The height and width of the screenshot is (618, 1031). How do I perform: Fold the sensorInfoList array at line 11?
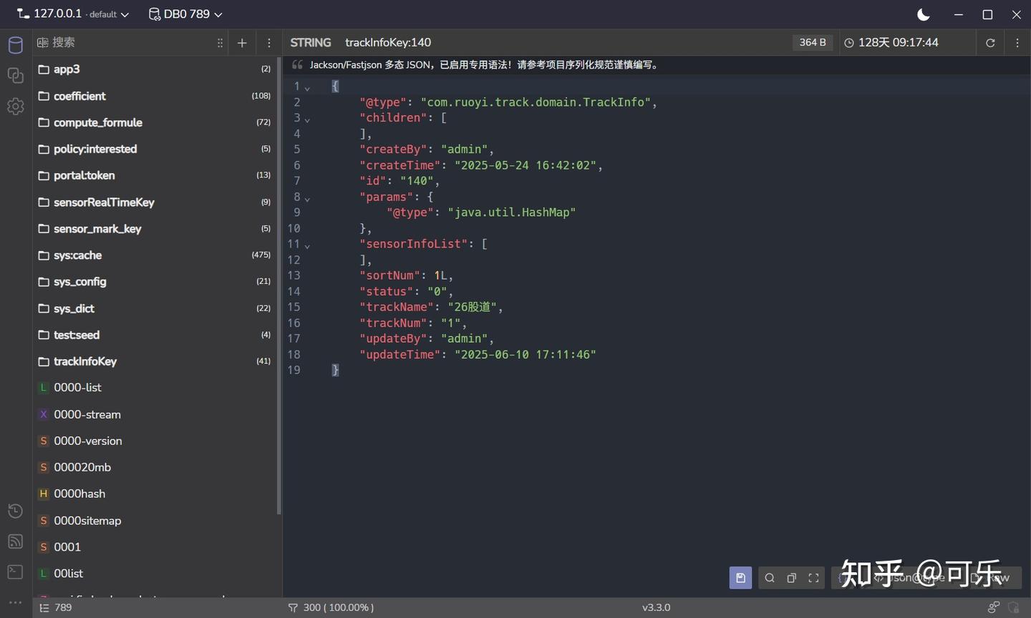[307, 245]
